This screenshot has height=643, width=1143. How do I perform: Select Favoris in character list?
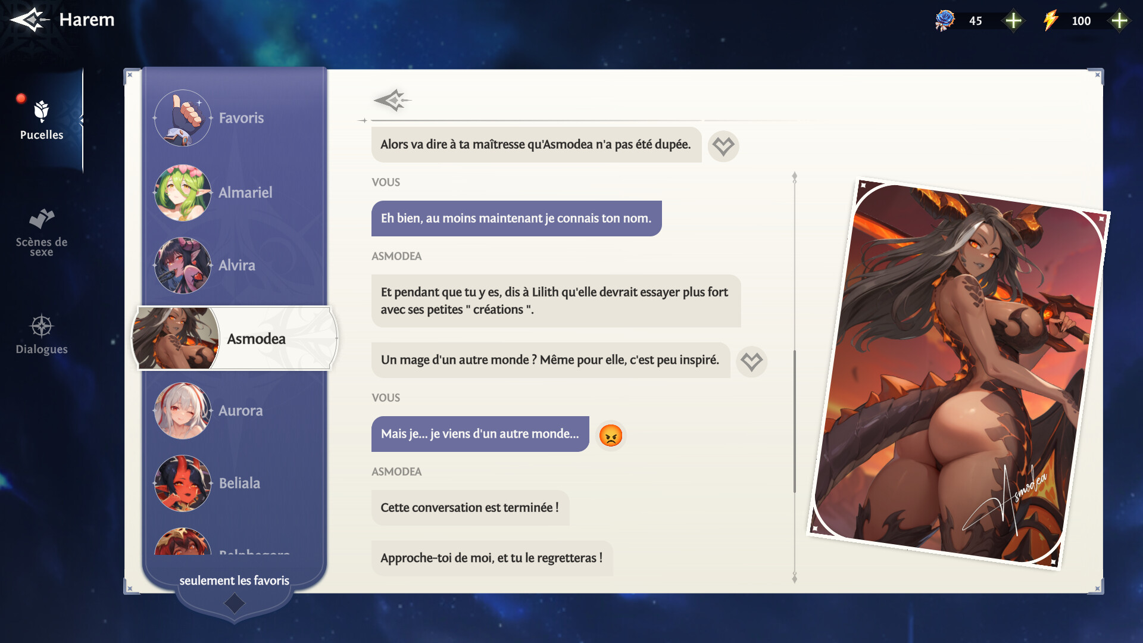tap(241, 118)
